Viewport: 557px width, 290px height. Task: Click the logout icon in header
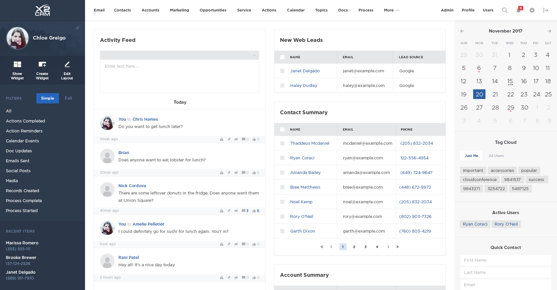[x=546, y=10]
